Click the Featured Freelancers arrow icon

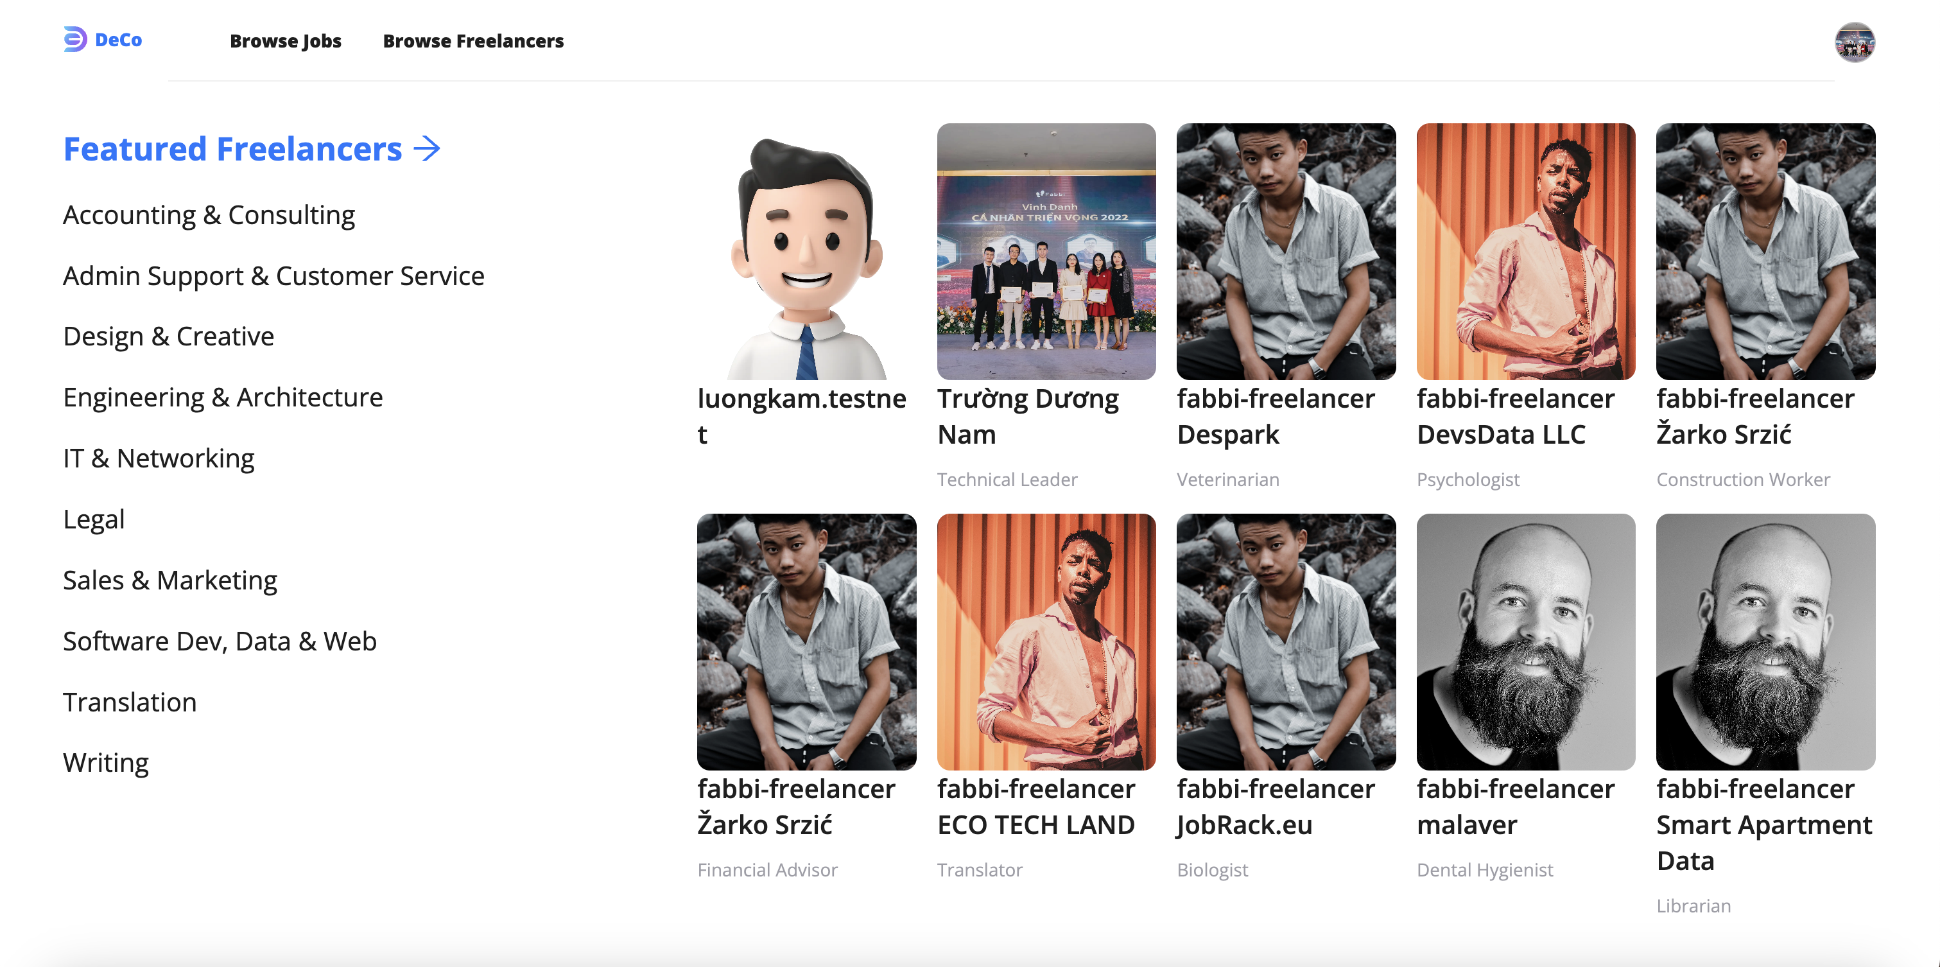click(x=427, y=148)
